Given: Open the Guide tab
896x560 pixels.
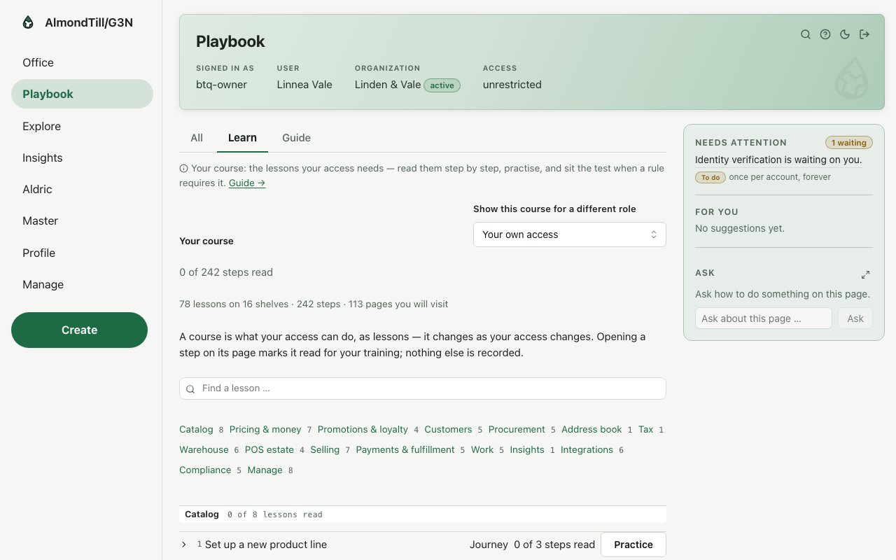Looking at the screenshot, I should coord(296,138).
